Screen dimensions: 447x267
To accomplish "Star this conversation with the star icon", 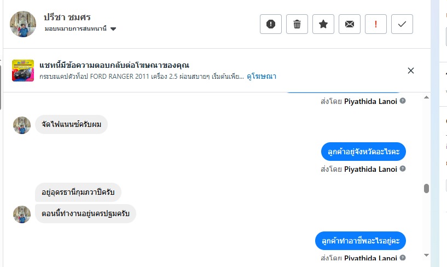I will pos(323,24).
